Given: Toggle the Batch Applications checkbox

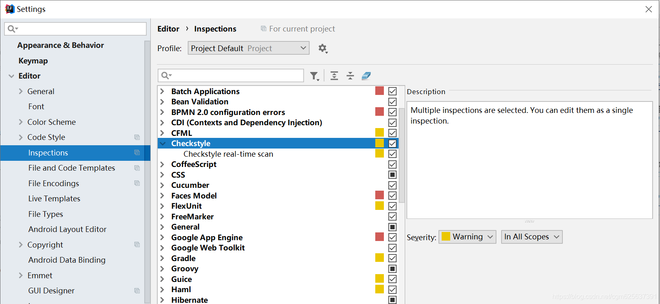Looking at the screenshot, I should tap(392, 91).
